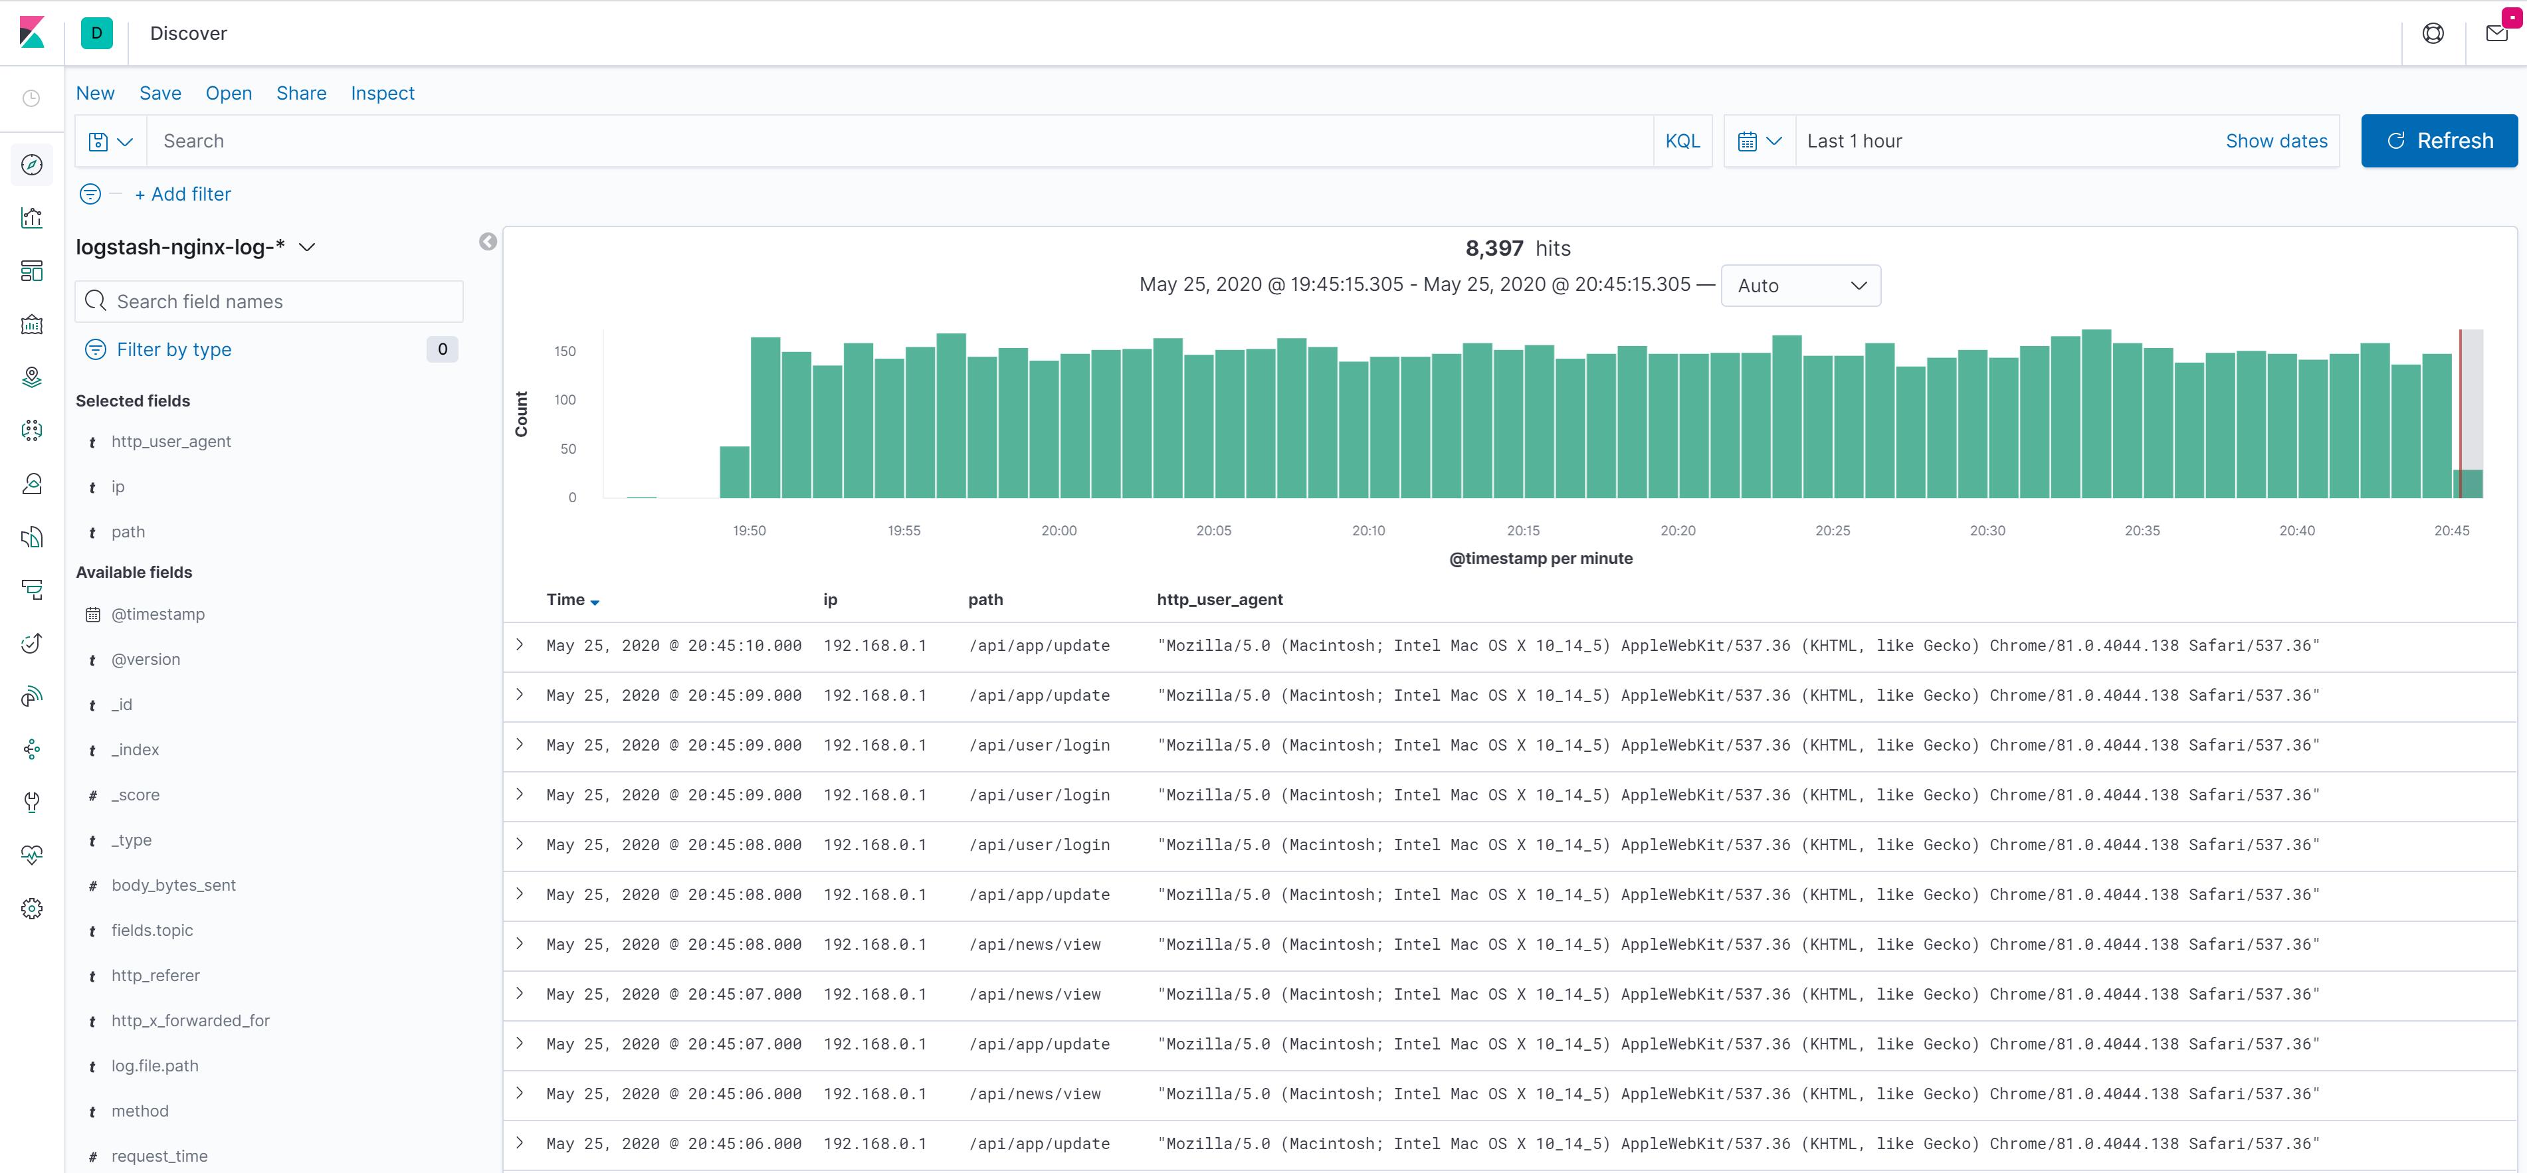2527x1173 pixels.
Task: Click Inspect in the Discover menu
Action: point(383,93)
